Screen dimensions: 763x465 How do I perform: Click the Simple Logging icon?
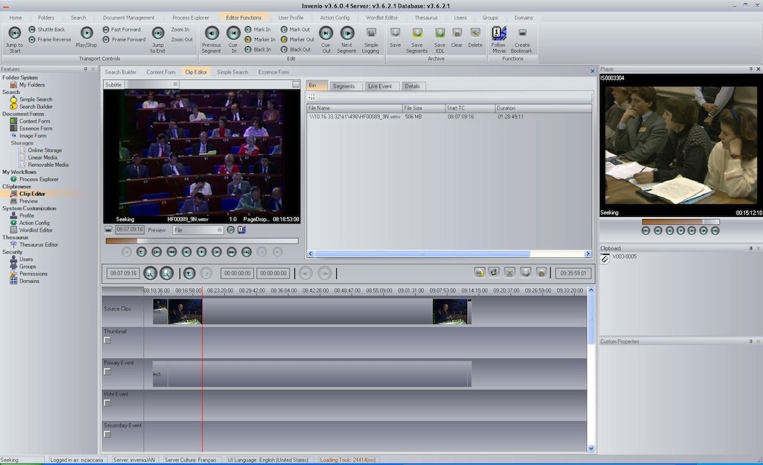click(x=371, y=34)
